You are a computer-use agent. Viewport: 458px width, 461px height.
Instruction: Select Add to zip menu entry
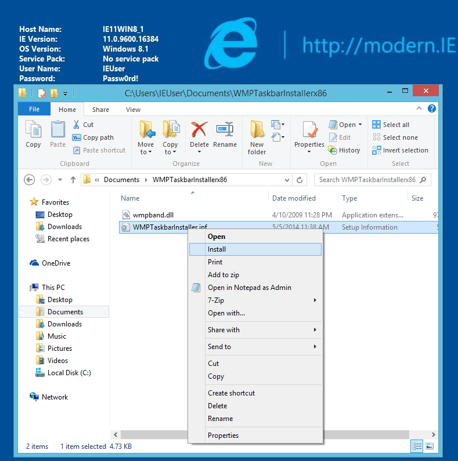[255, 275]
